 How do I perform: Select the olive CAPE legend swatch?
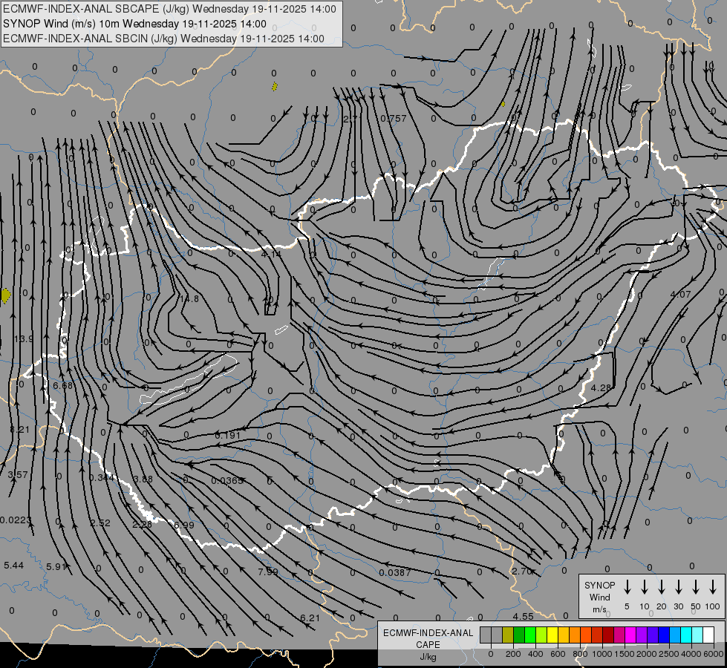click(x=508, y=635)
